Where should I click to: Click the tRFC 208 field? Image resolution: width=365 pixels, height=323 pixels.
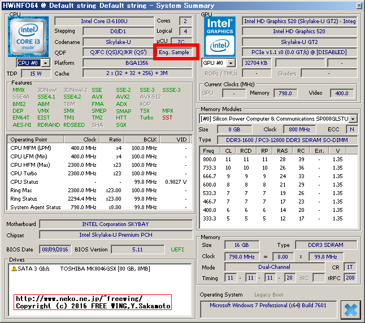coord(350,278)
